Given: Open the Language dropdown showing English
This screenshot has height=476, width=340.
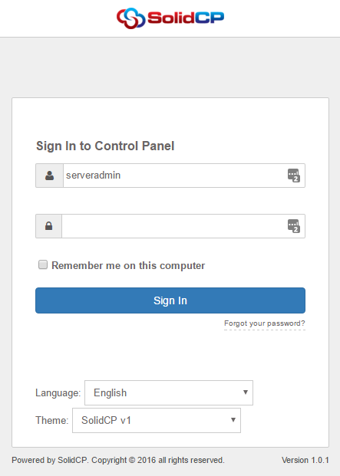Looking at the screenshot, I should [x=169, y=392].
